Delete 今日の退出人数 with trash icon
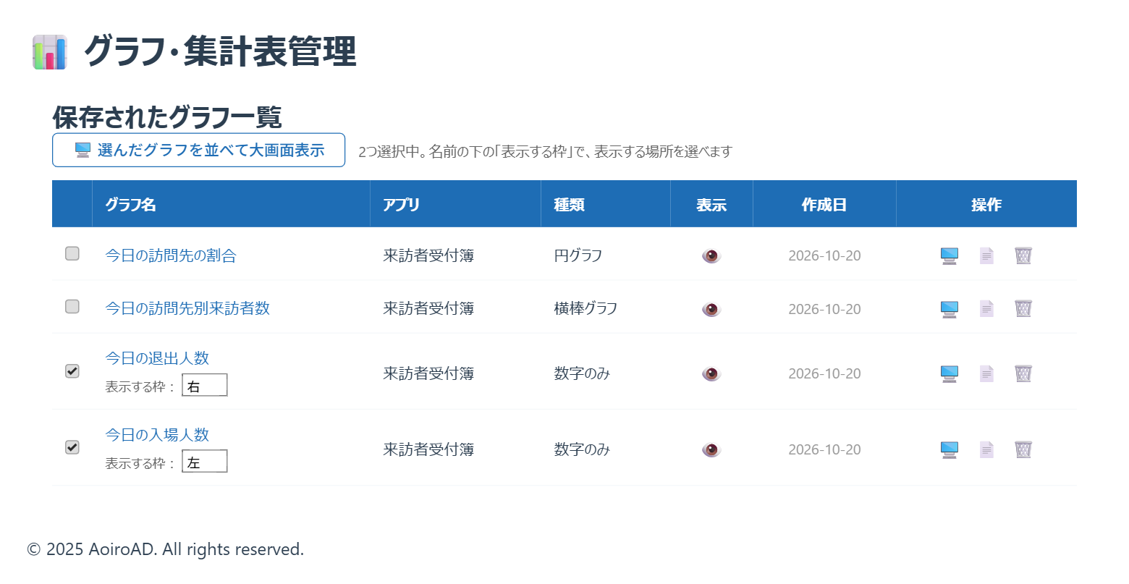The height and width of the screenshot is (584, 1129). click(1023, 373)
